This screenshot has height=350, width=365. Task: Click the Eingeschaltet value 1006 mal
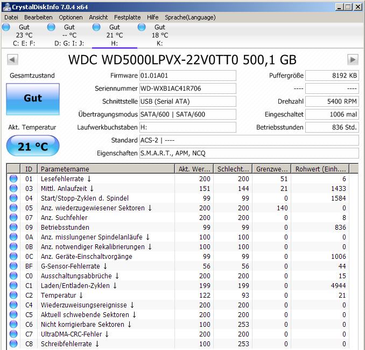(332, 114)
